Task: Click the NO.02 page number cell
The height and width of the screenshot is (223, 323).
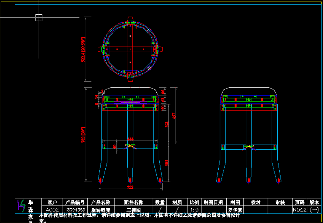Action: (x=299, y=210)
